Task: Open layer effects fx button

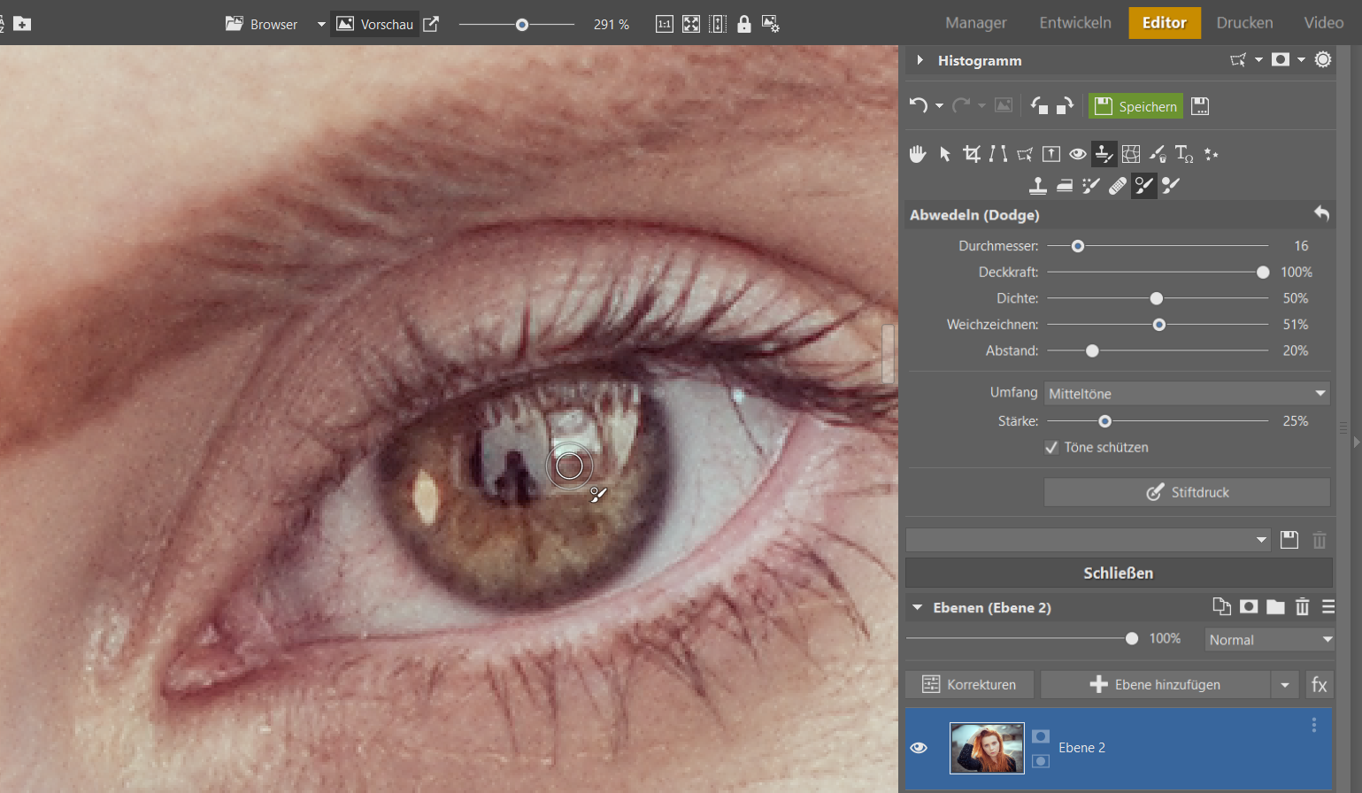Action: point(1320,684)
